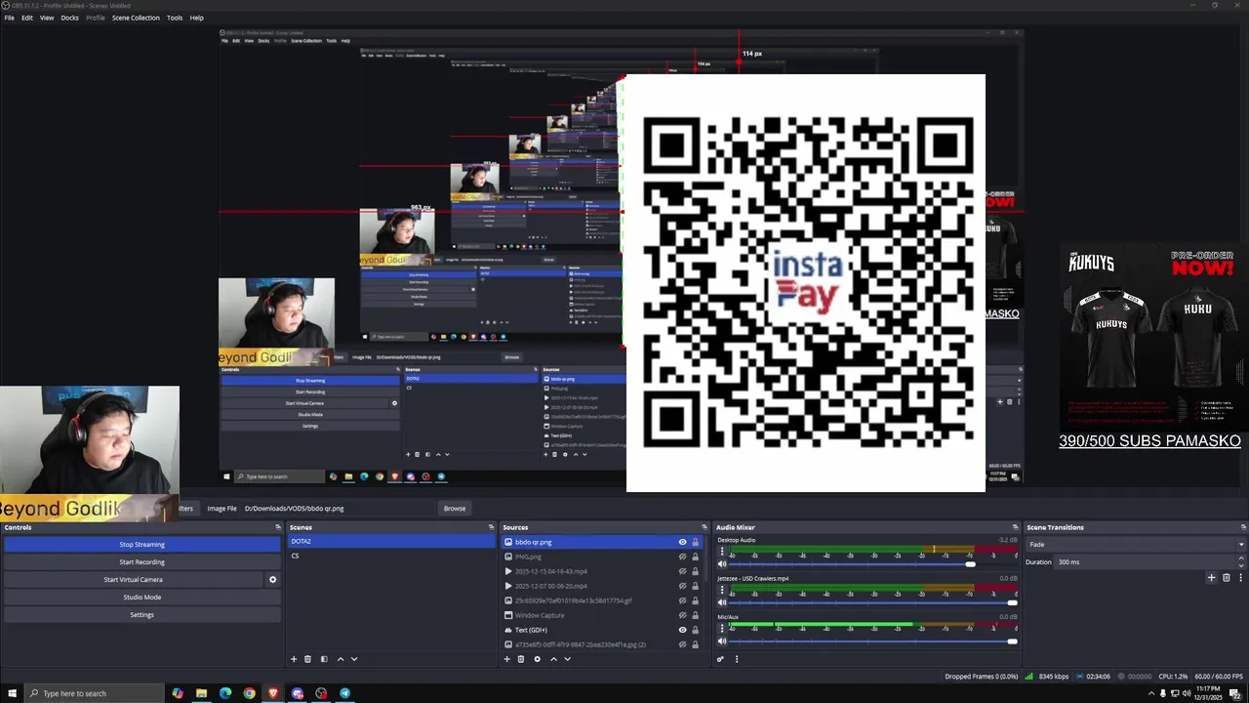Viewport: 1249px width, 703px height.
Task: Click Start Virtual Camera button
Action: (x=134, y=580)
